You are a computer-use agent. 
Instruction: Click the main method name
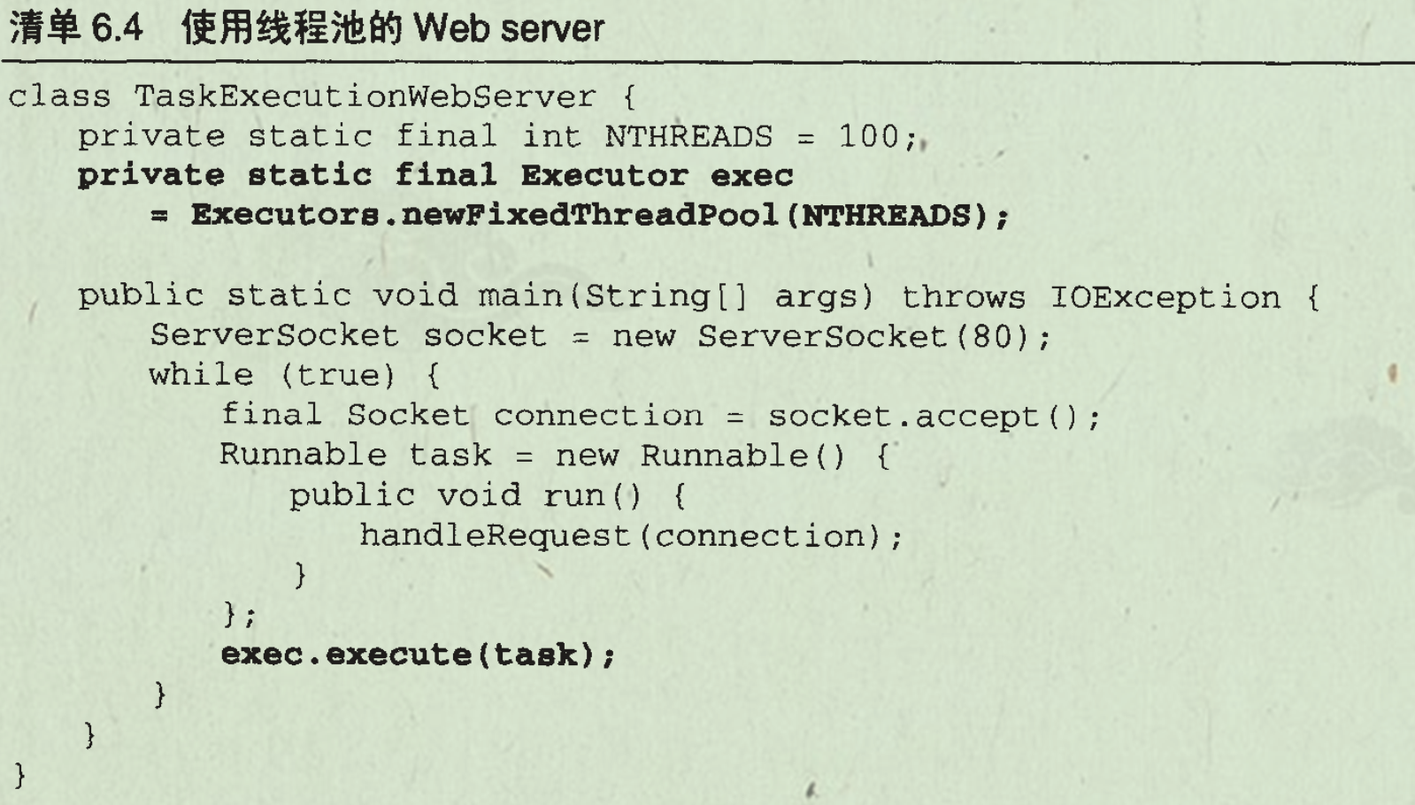(x=520, y=295)
